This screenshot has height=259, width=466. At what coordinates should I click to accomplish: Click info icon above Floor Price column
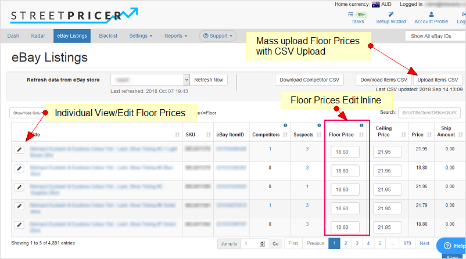(x=361, y=125)
